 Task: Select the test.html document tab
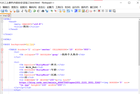5,15
